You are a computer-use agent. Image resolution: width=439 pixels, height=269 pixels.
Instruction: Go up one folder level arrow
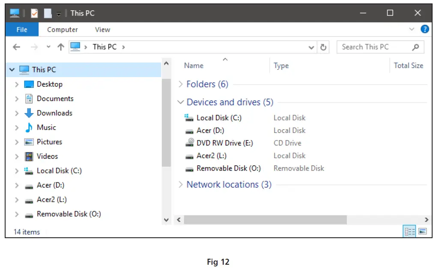[60, 47]
